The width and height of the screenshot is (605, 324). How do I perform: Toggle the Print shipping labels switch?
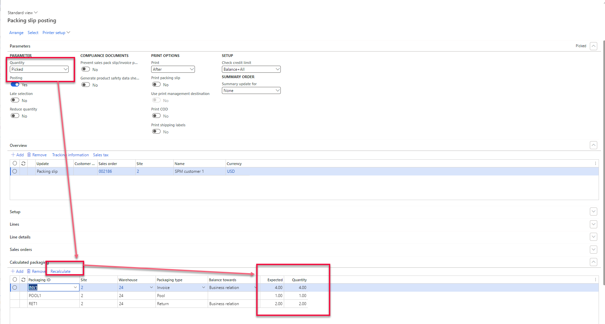[x=157, y=132]
